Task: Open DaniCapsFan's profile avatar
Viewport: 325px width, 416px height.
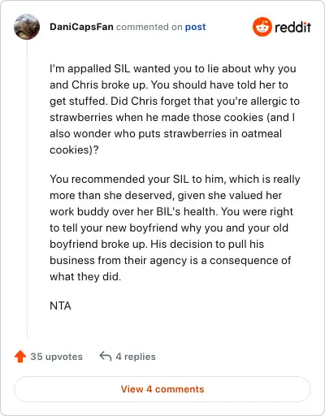Action: click(27, 27)
